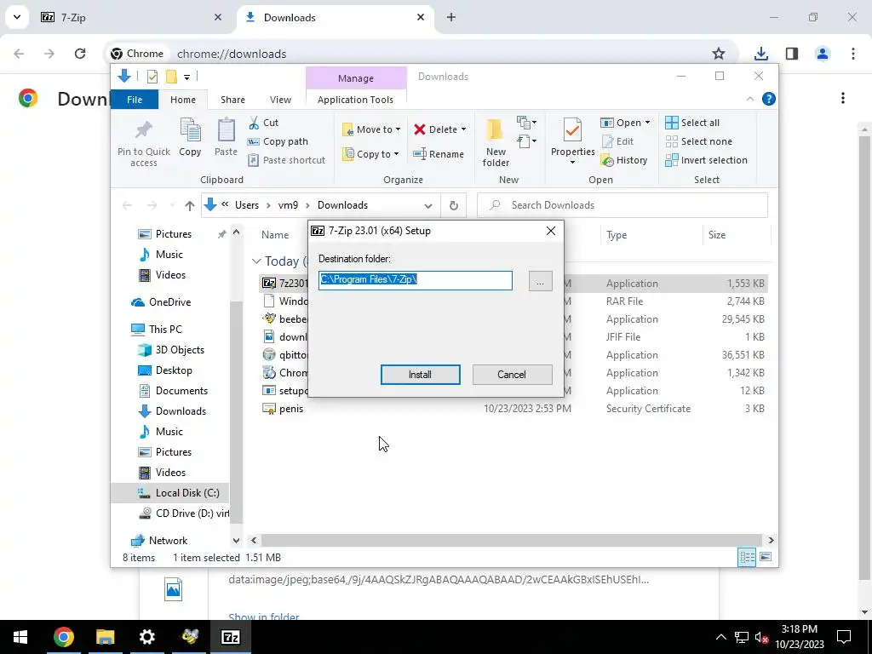Bookmark page with Chrome star icon
The image size is (872, 654).
tap(719, 54)
